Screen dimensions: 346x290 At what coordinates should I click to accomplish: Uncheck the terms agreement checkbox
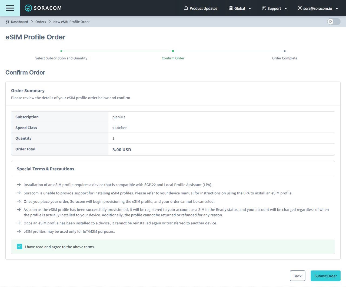(19, 247)
